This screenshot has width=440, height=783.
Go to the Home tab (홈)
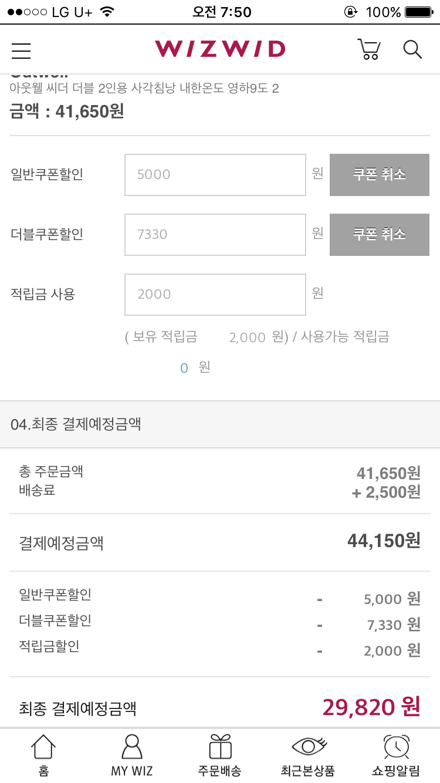pyautogui.click(x=43, y=755)
